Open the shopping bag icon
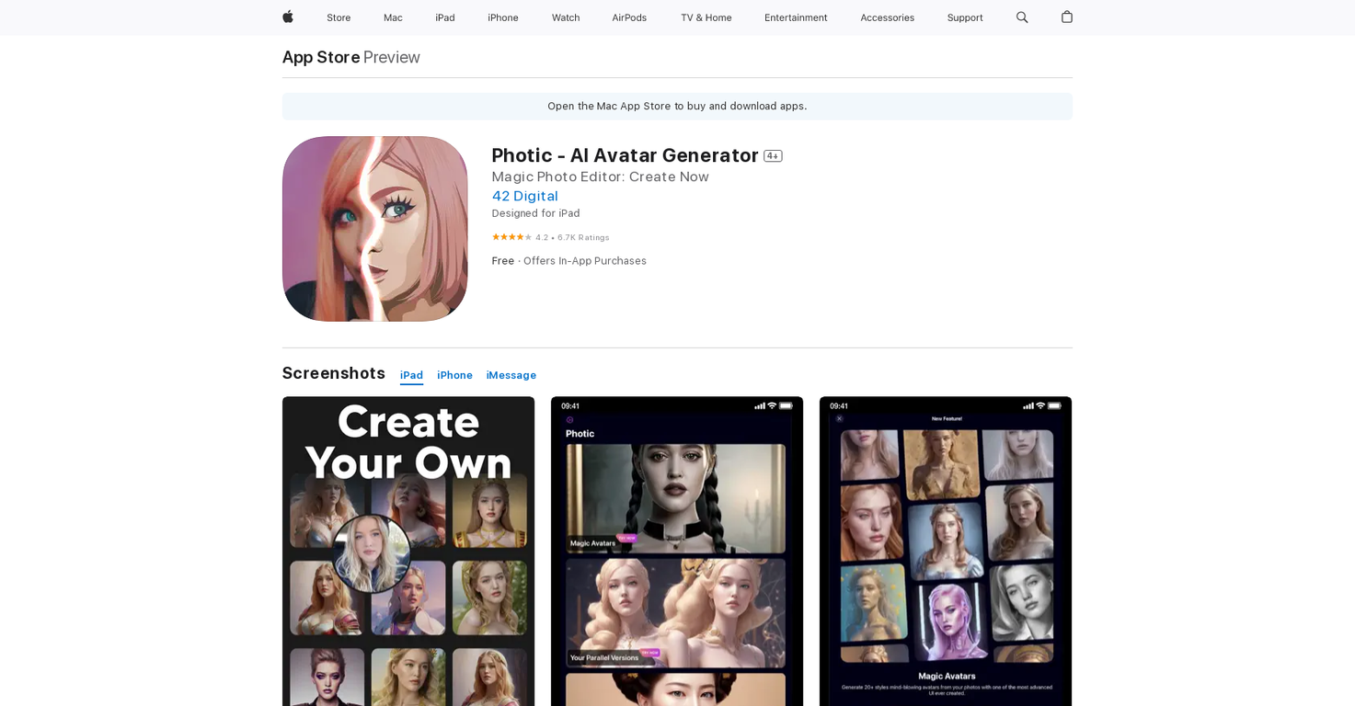This screenshot has height=706, width=1355. (1067, 17)
